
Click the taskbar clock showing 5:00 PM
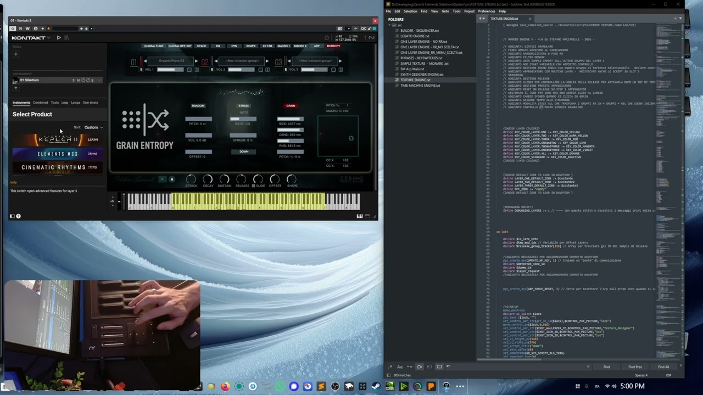point(632,386)
